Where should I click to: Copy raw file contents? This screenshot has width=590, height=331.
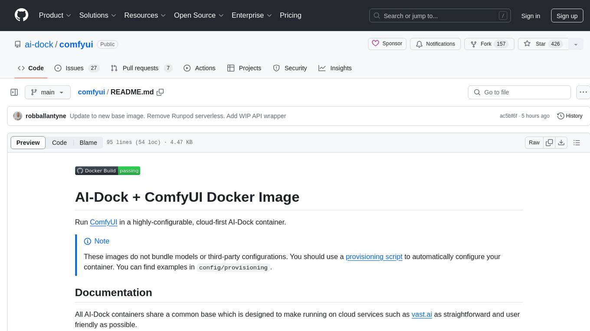click(550, 143)
